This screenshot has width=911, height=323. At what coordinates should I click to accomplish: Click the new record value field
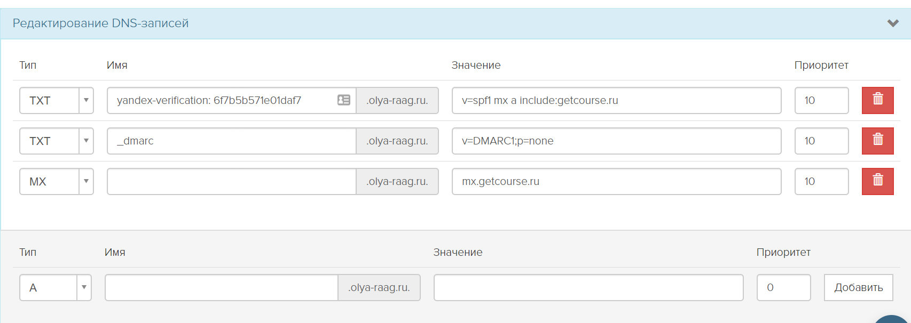tap(588, 288)
